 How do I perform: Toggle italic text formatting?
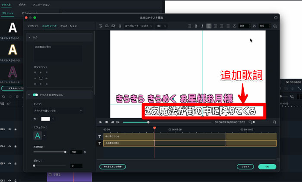(x=202, y=26)
